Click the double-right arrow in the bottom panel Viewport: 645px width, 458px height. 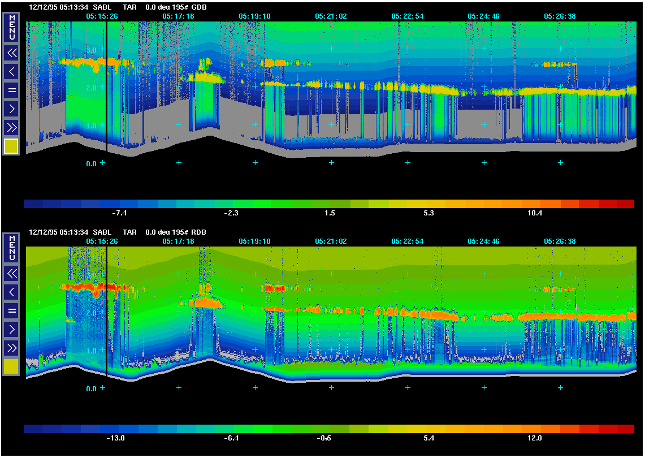[11, 348]
